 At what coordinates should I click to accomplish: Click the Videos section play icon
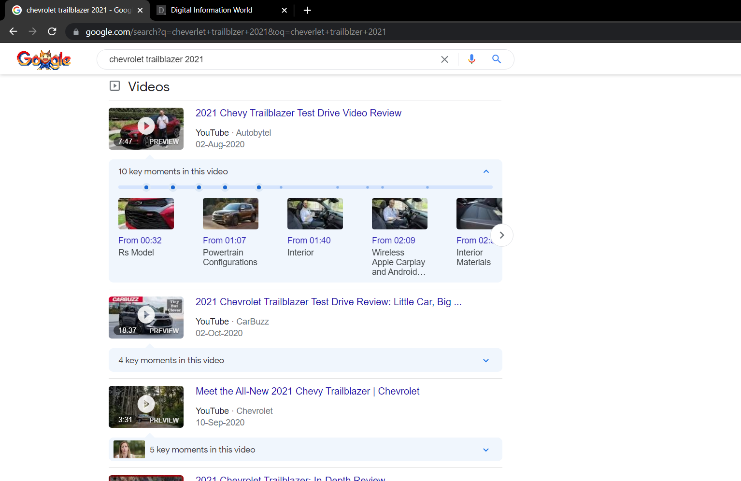click(114, 85)
